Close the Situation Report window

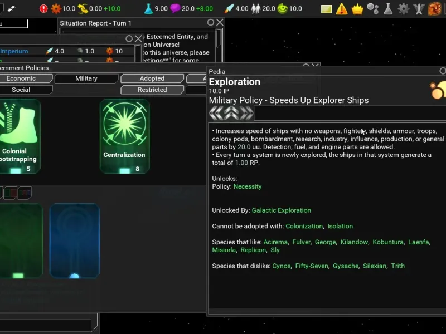[x=220, y=22]
